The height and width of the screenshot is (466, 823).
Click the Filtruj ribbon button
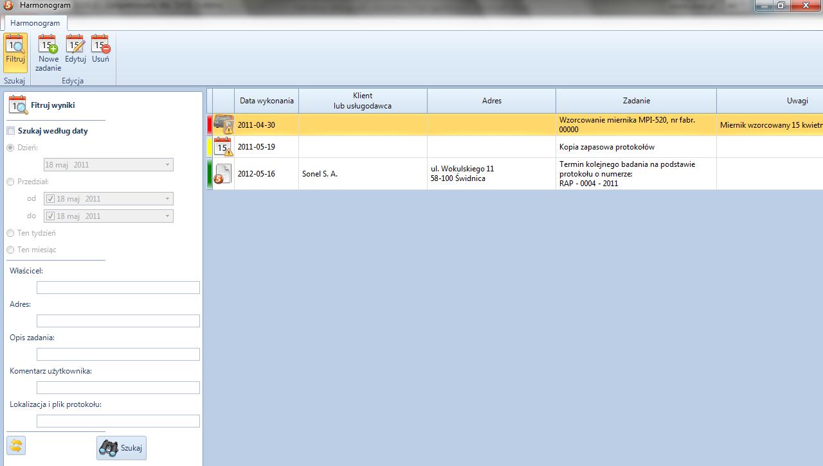coord(15,52)
